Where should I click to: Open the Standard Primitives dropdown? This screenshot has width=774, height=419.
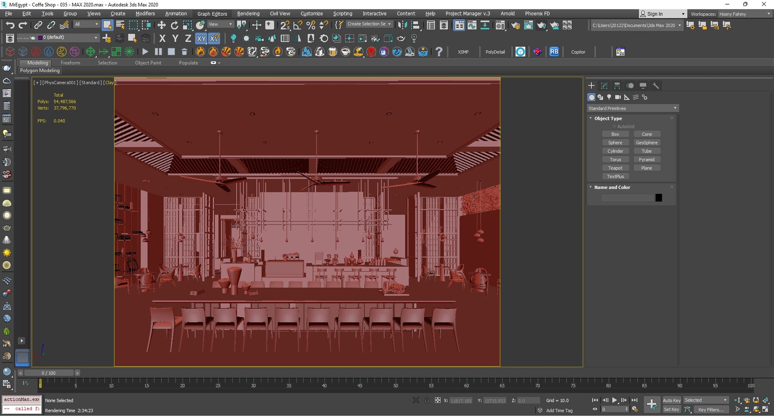(x=632, y=108)
